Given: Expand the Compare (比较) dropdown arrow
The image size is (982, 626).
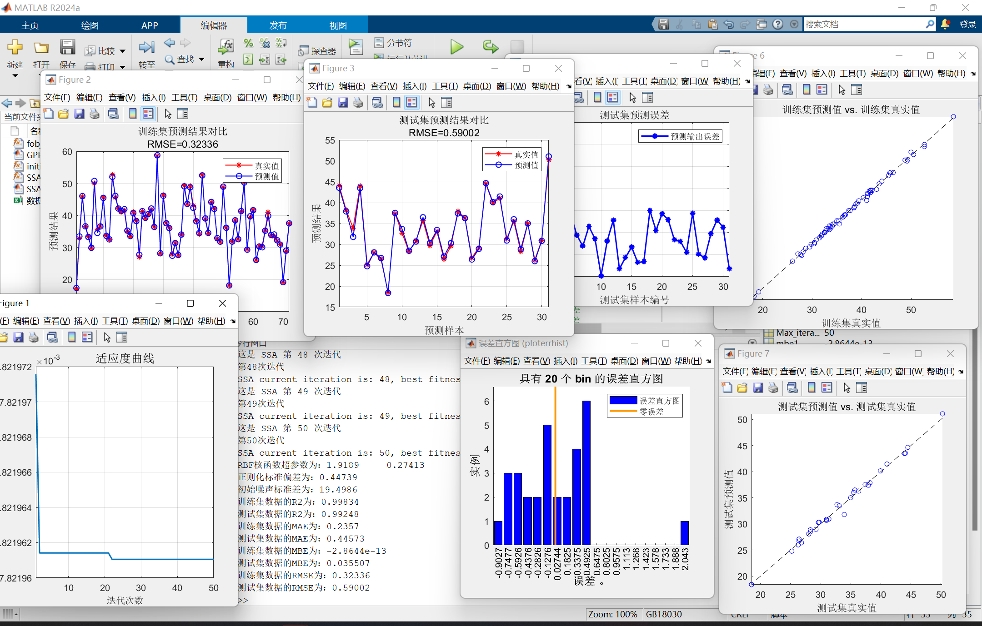Looking at the screenshot, I should pyautogui.click(x=122, y=51).
